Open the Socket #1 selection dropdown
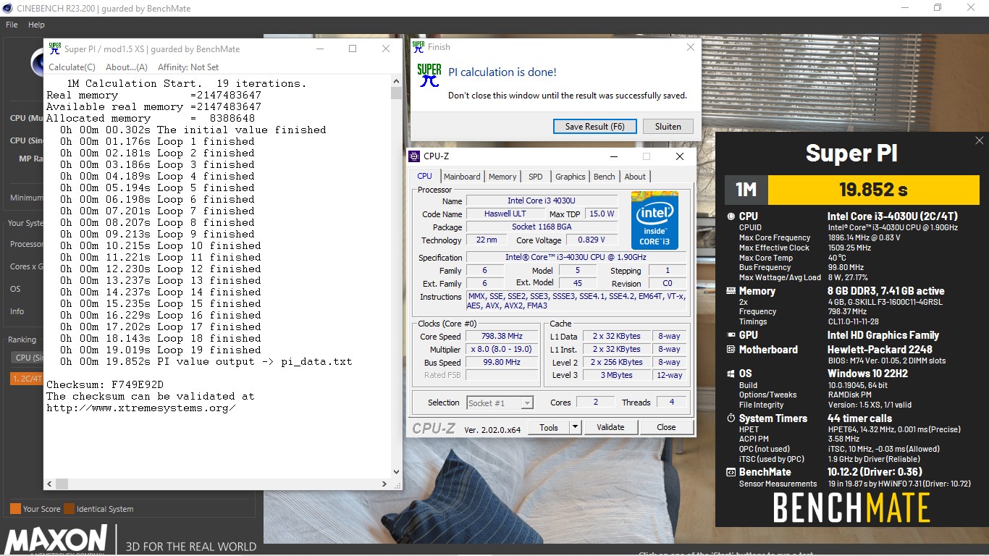Screen dimensions: 989x556 pos(500,403)
